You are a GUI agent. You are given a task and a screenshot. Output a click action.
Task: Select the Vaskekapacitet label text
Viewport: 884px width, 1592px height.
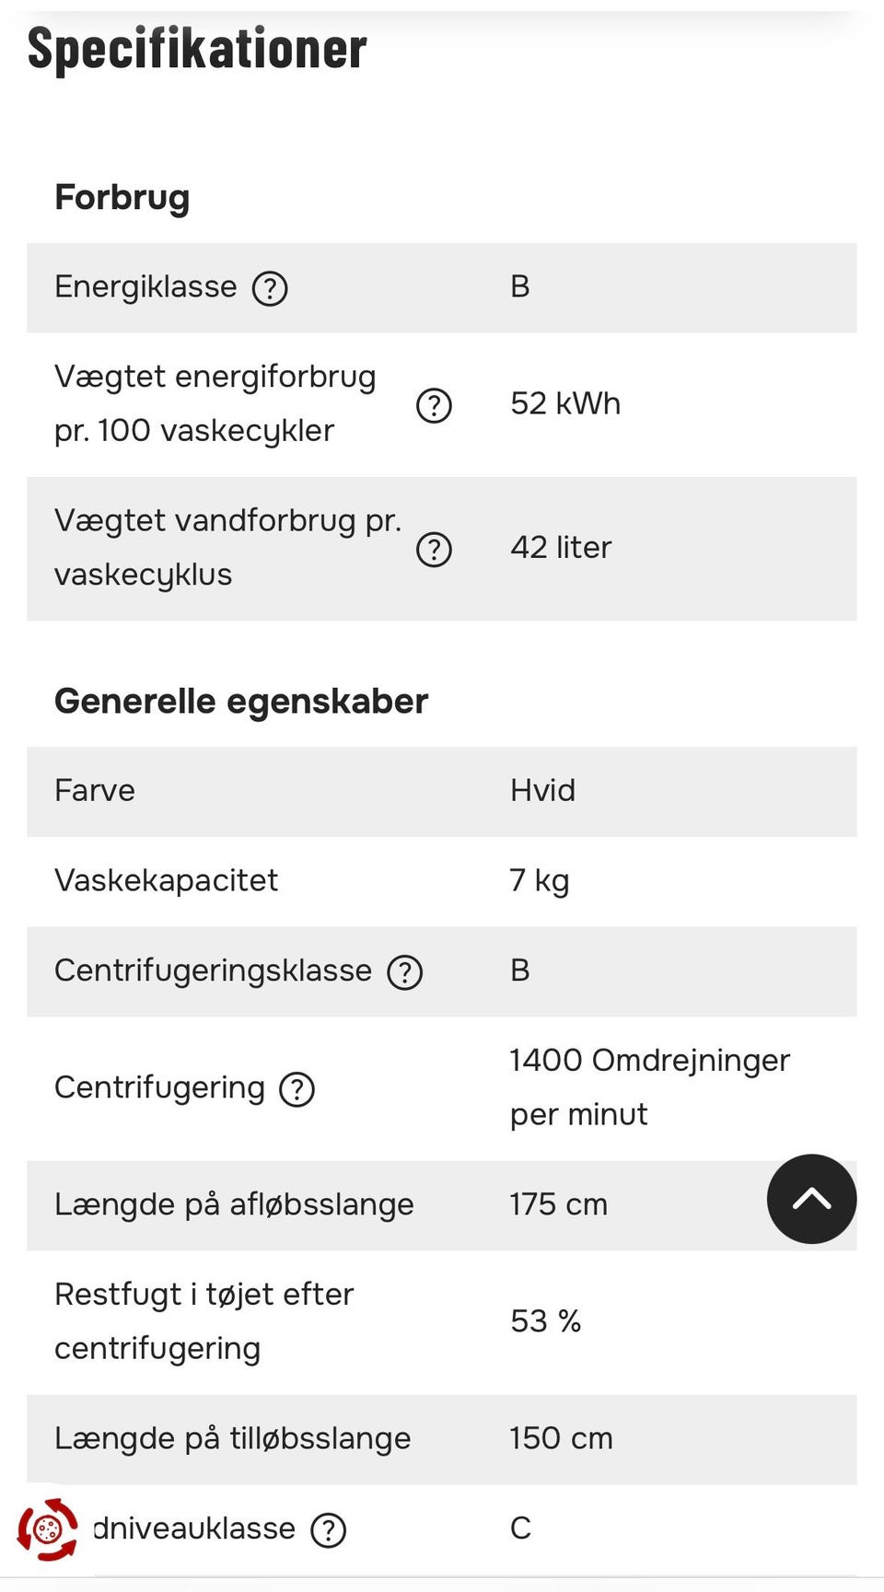coord(166,880)
